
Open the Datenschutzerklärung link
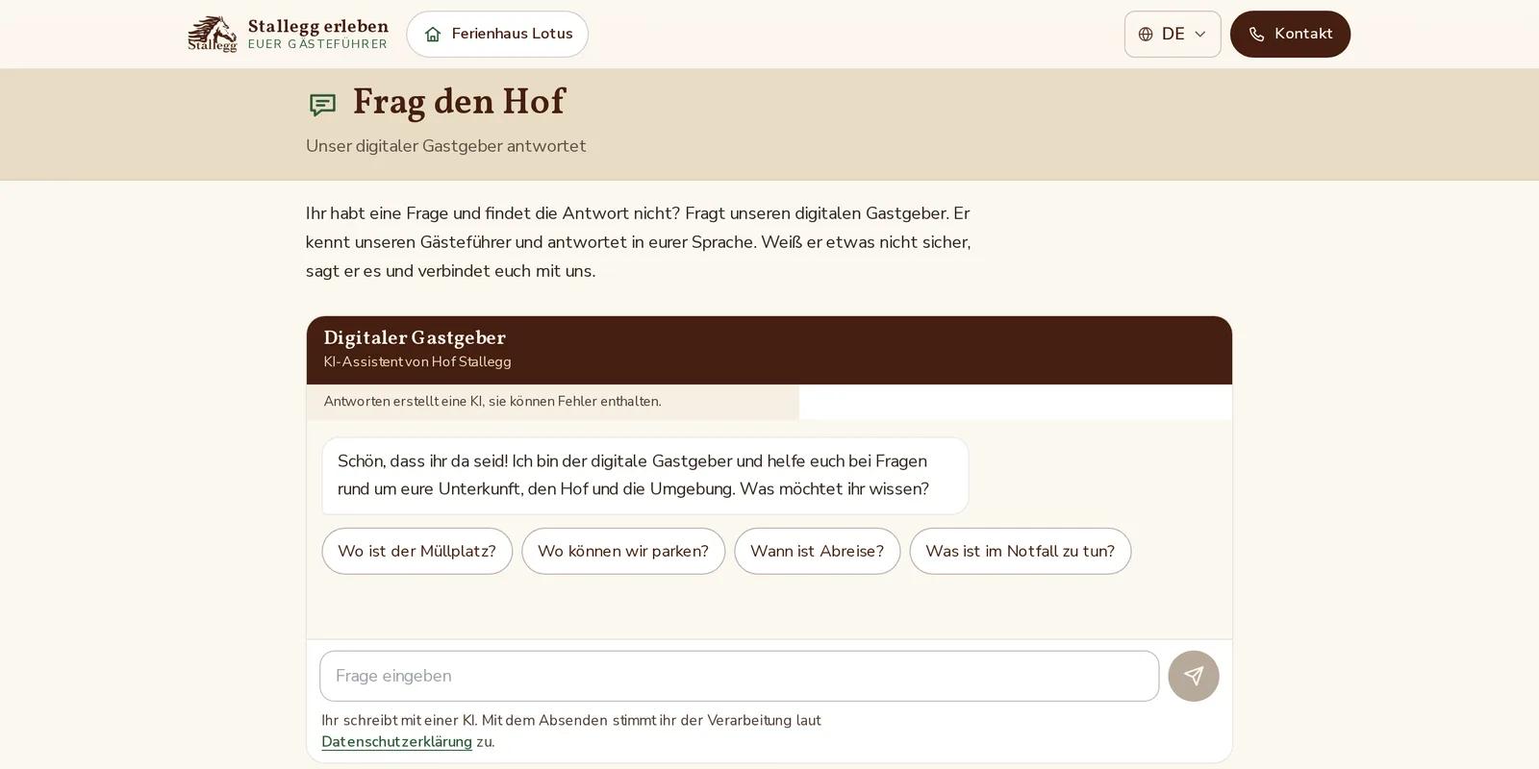[x=396, y=742]
